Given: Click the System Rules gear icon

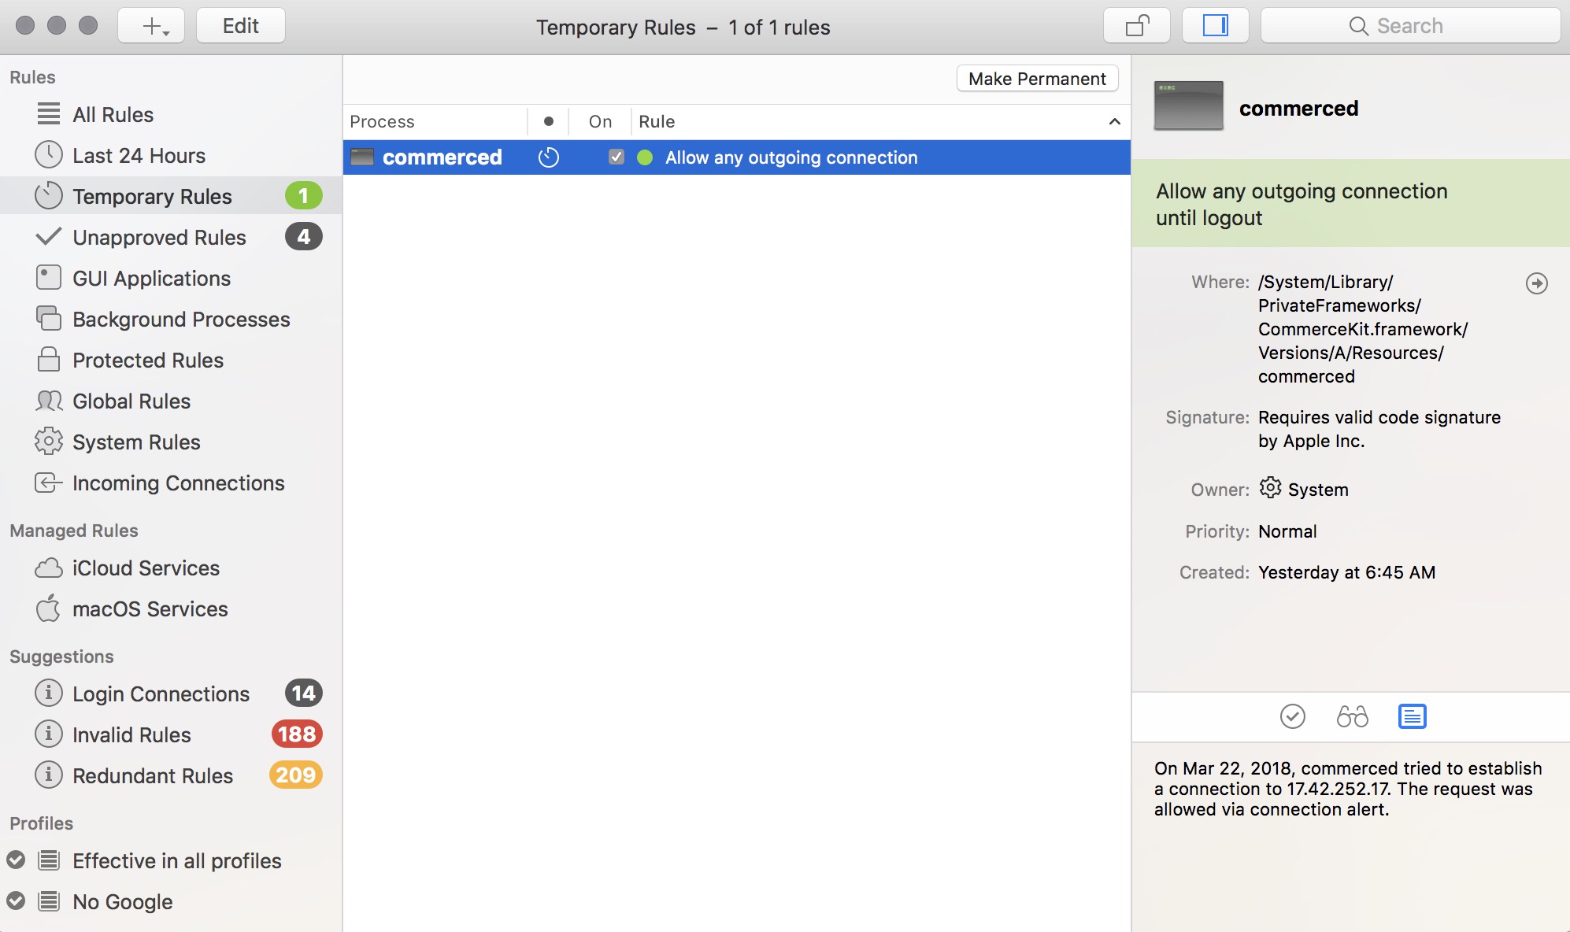Looking at the screenshot, I should point(49,442).
